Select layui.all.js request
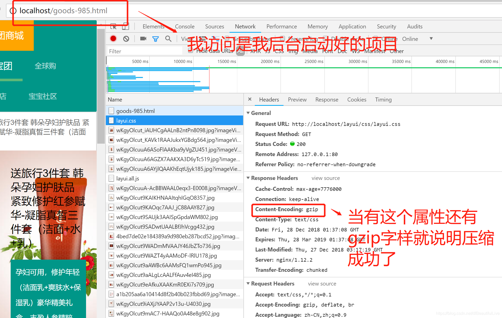Screen dimensions: 502x318 (175, 178)
